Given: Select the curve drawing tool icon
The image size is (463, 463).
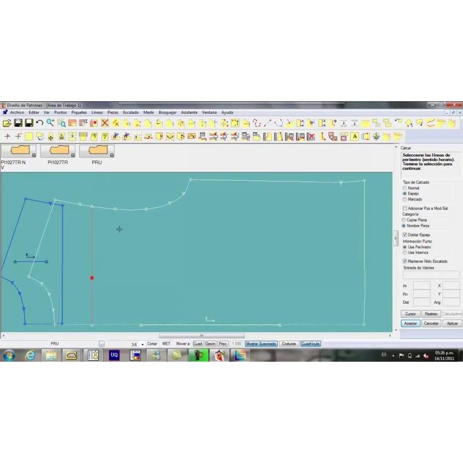Looking at the screenshot, I should click(x=278, y=123).
